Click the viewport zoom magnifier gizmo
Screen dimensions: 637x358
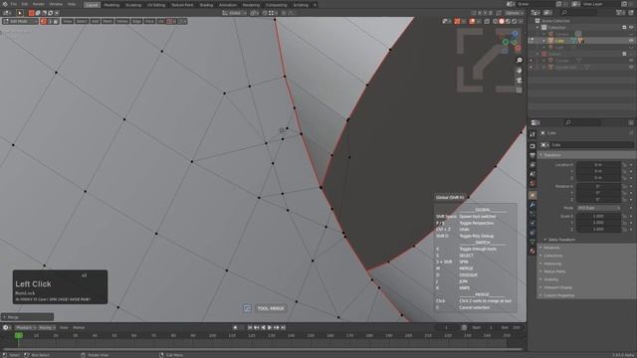520,61
